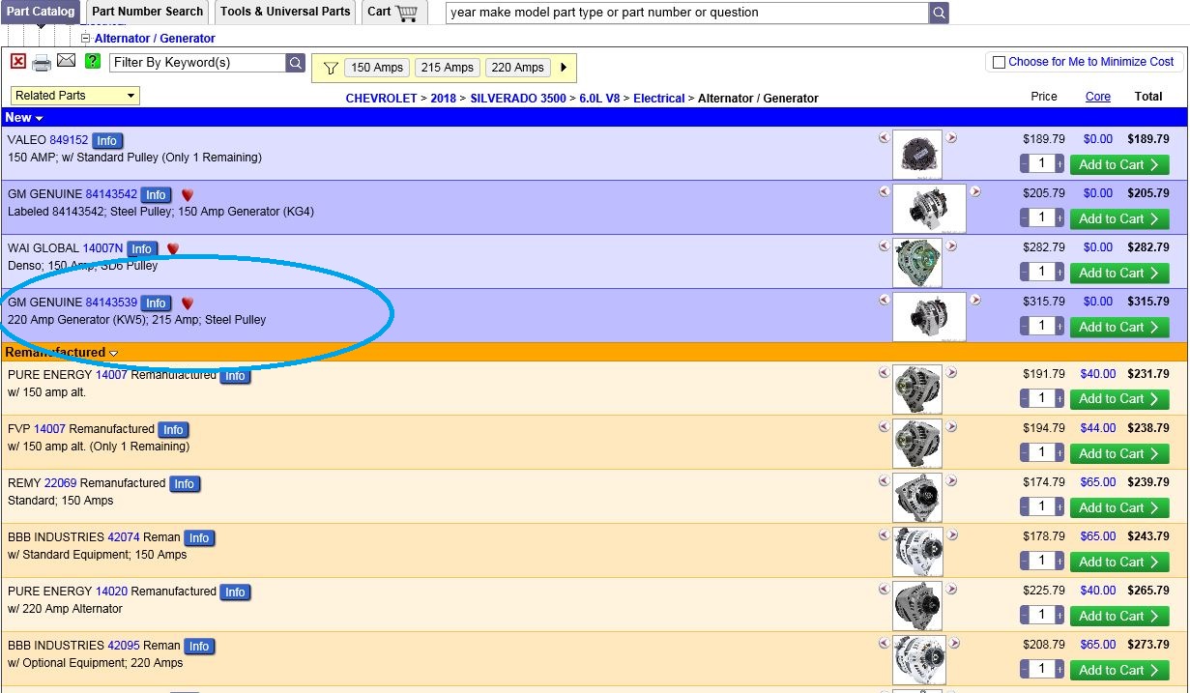Click the email envelope icon
Screen dimensions: 1190x693
[66, 62]
